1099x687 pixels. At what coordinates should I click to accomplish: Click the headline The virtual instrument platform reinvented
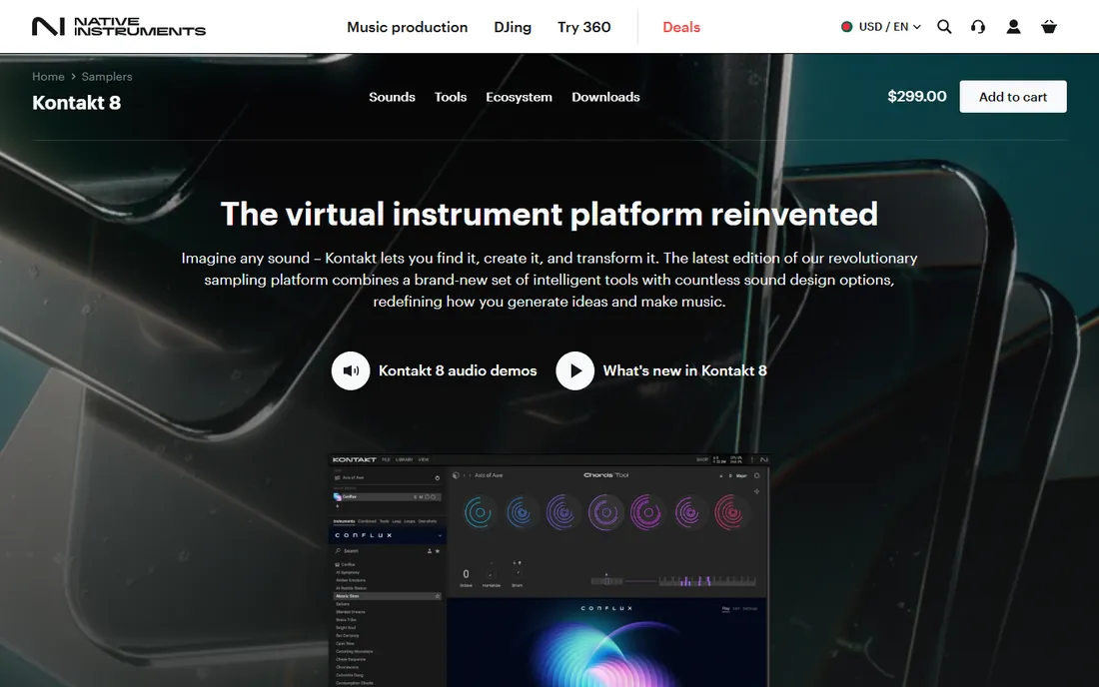(549, 214)
